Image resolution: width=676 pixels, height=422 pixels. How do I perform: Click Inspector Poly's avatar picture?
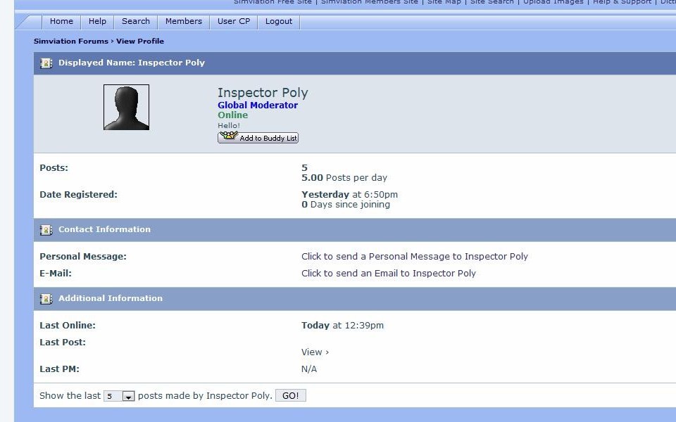[x=126, y=108]
